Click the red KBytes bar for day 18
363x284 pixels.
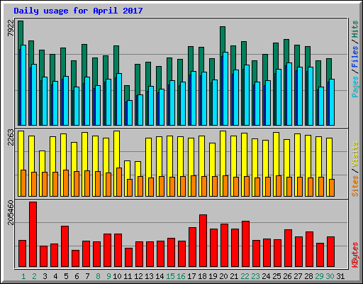point(203,241)
